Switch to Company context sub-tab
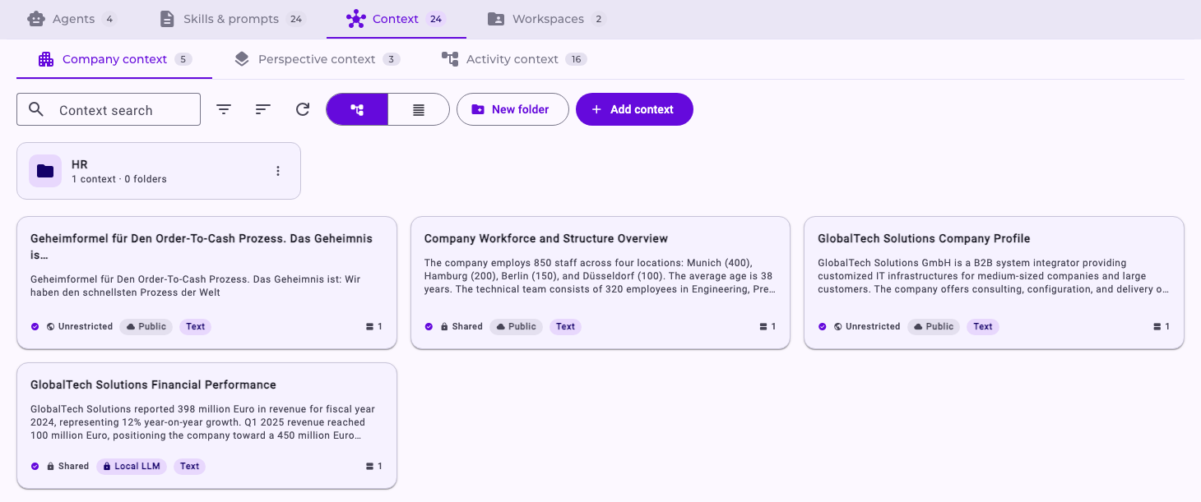 point(114,59)
